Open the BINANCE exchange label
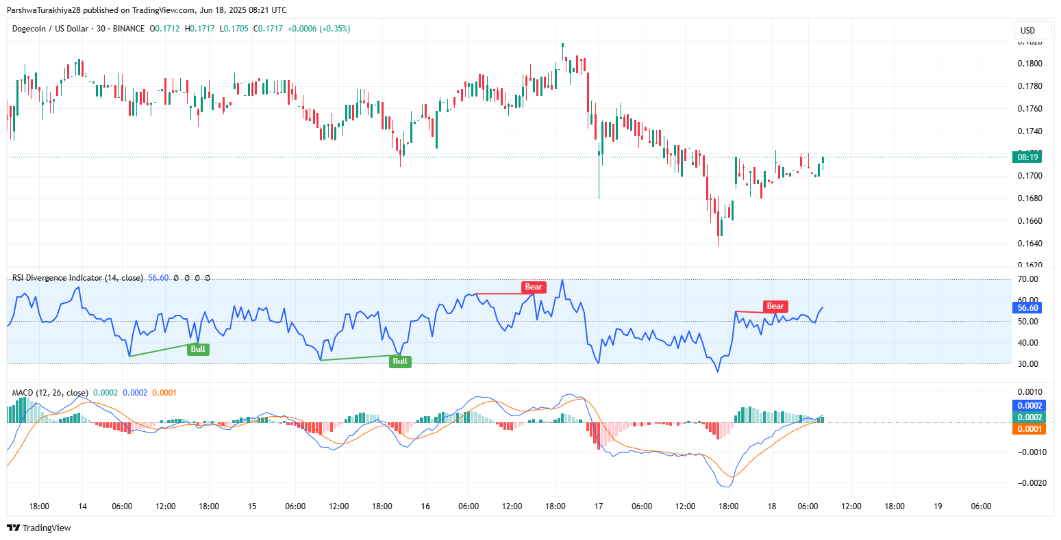Viewport: 1061px width, 540px height. (x=128, y=29)
